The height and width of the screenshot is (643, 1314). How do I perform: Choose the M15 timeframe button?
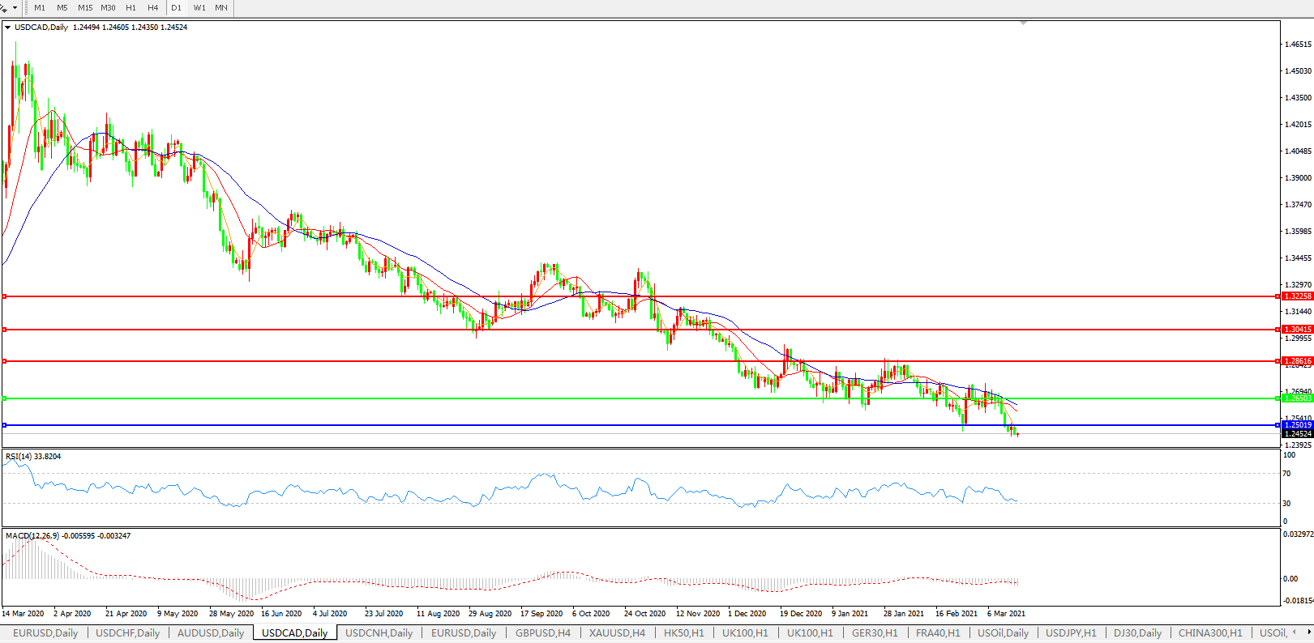pyautogui.click(x=85, y=8)
